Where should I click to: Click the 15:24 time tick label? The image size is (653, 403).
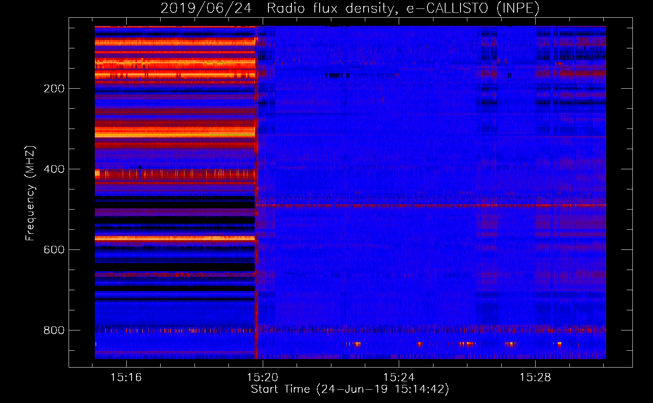pyautogui.click(x=399, y=378)
